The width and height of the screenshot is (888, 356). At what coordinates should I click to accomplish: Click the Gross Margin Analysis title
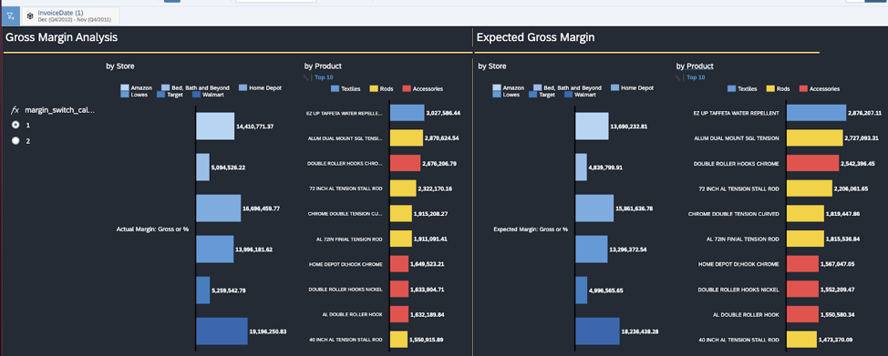[x=62, y=38]
